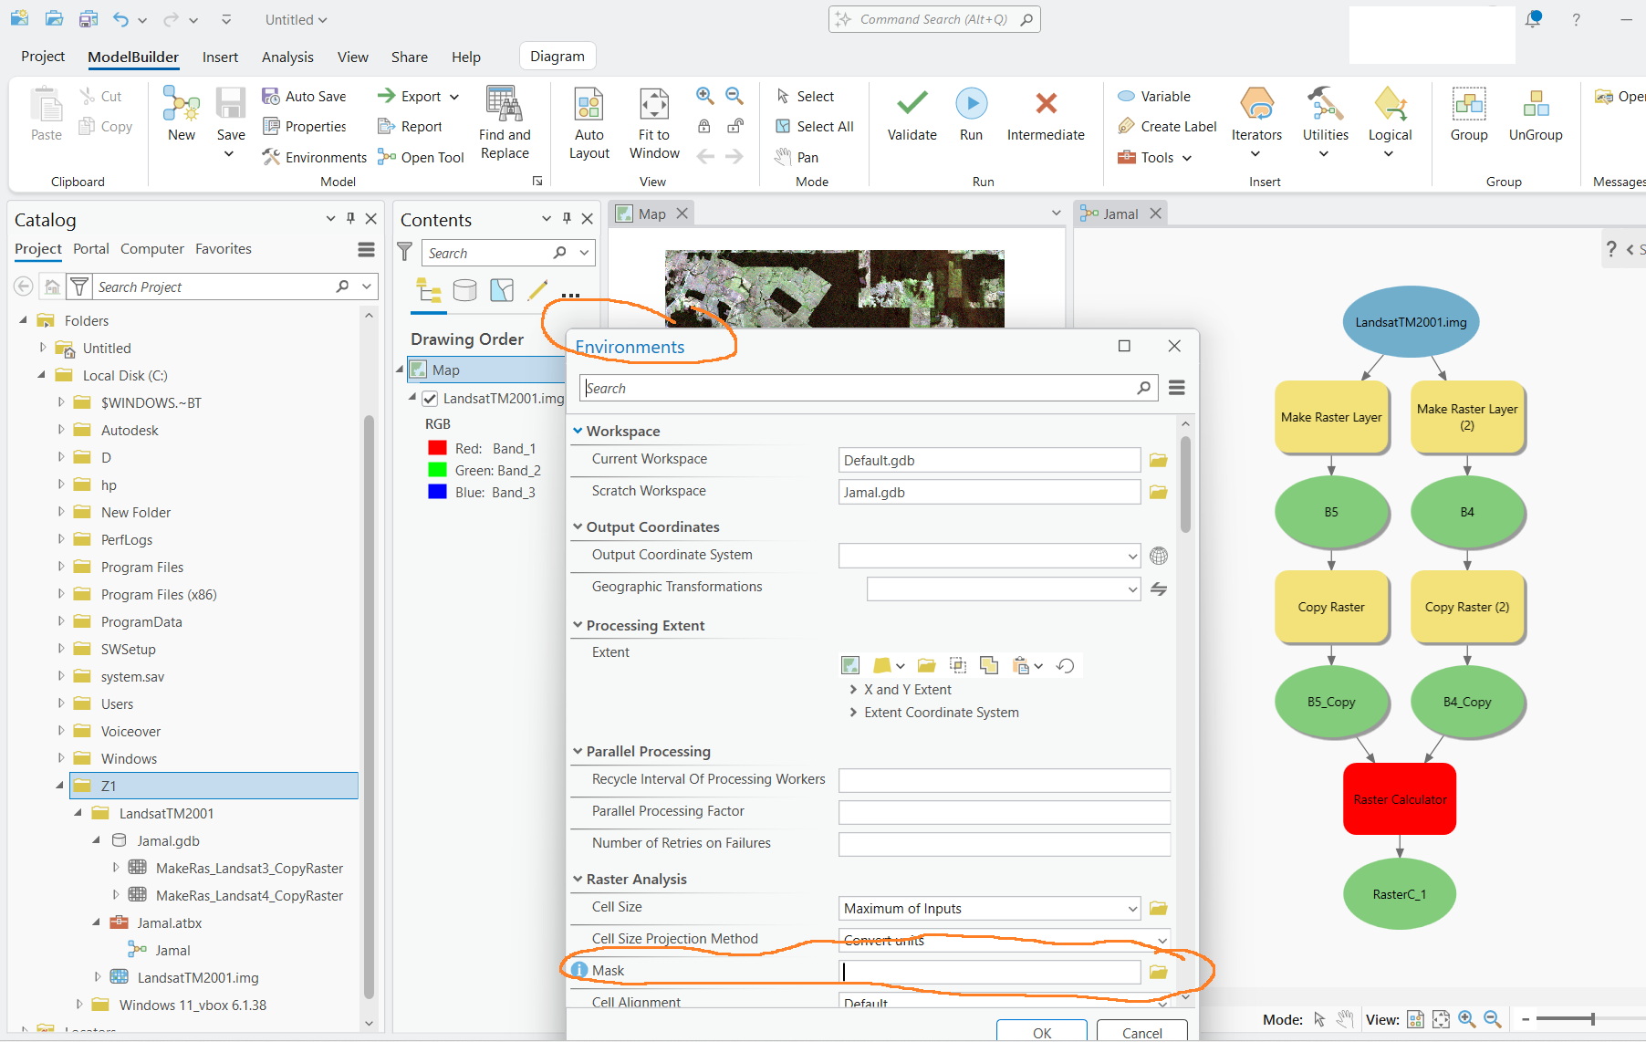Click the Red Band_1 color swatch
The image size is (1646, 1042).
pos(436,448)
